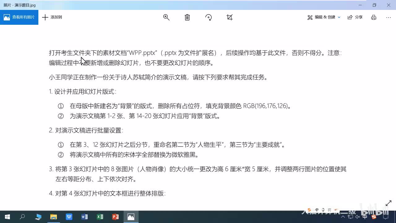This screenshot has height=223, width=396.
Task: Click the 符 symbol button on IME bar
Action: (329, 210)
